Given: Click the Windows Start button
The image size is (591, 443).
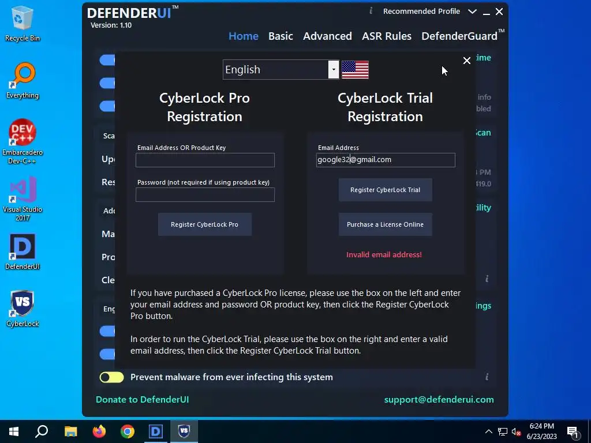Looking at the screenshot, I should (x=14, y=431).
